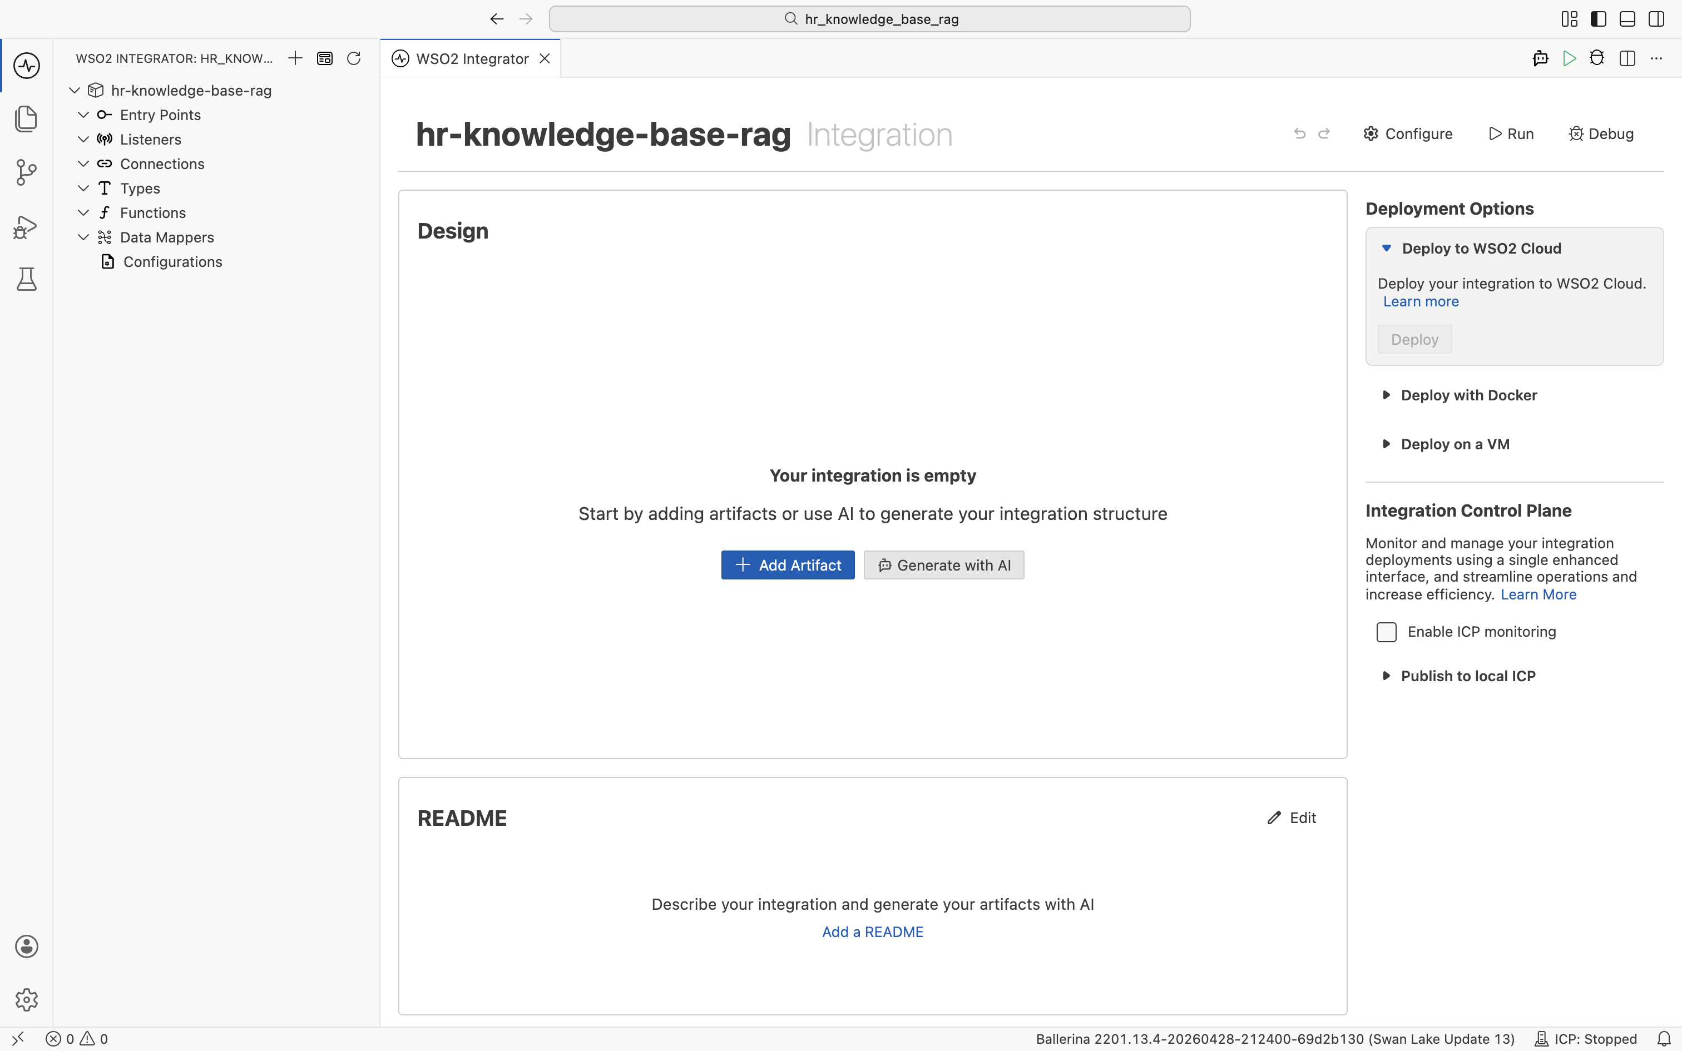
Task: Toggle primary side bar visibility
Action: click(1599, 19)
